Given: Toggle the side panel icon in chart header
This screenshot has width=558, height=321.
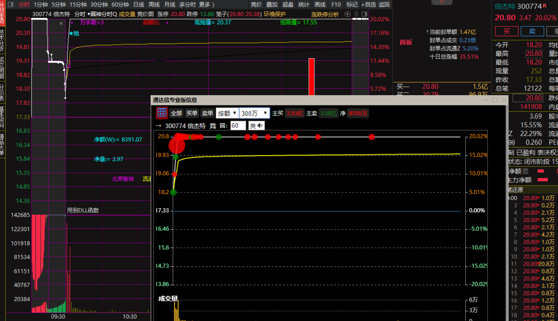Looking at the screenshot, I should 364,14.
